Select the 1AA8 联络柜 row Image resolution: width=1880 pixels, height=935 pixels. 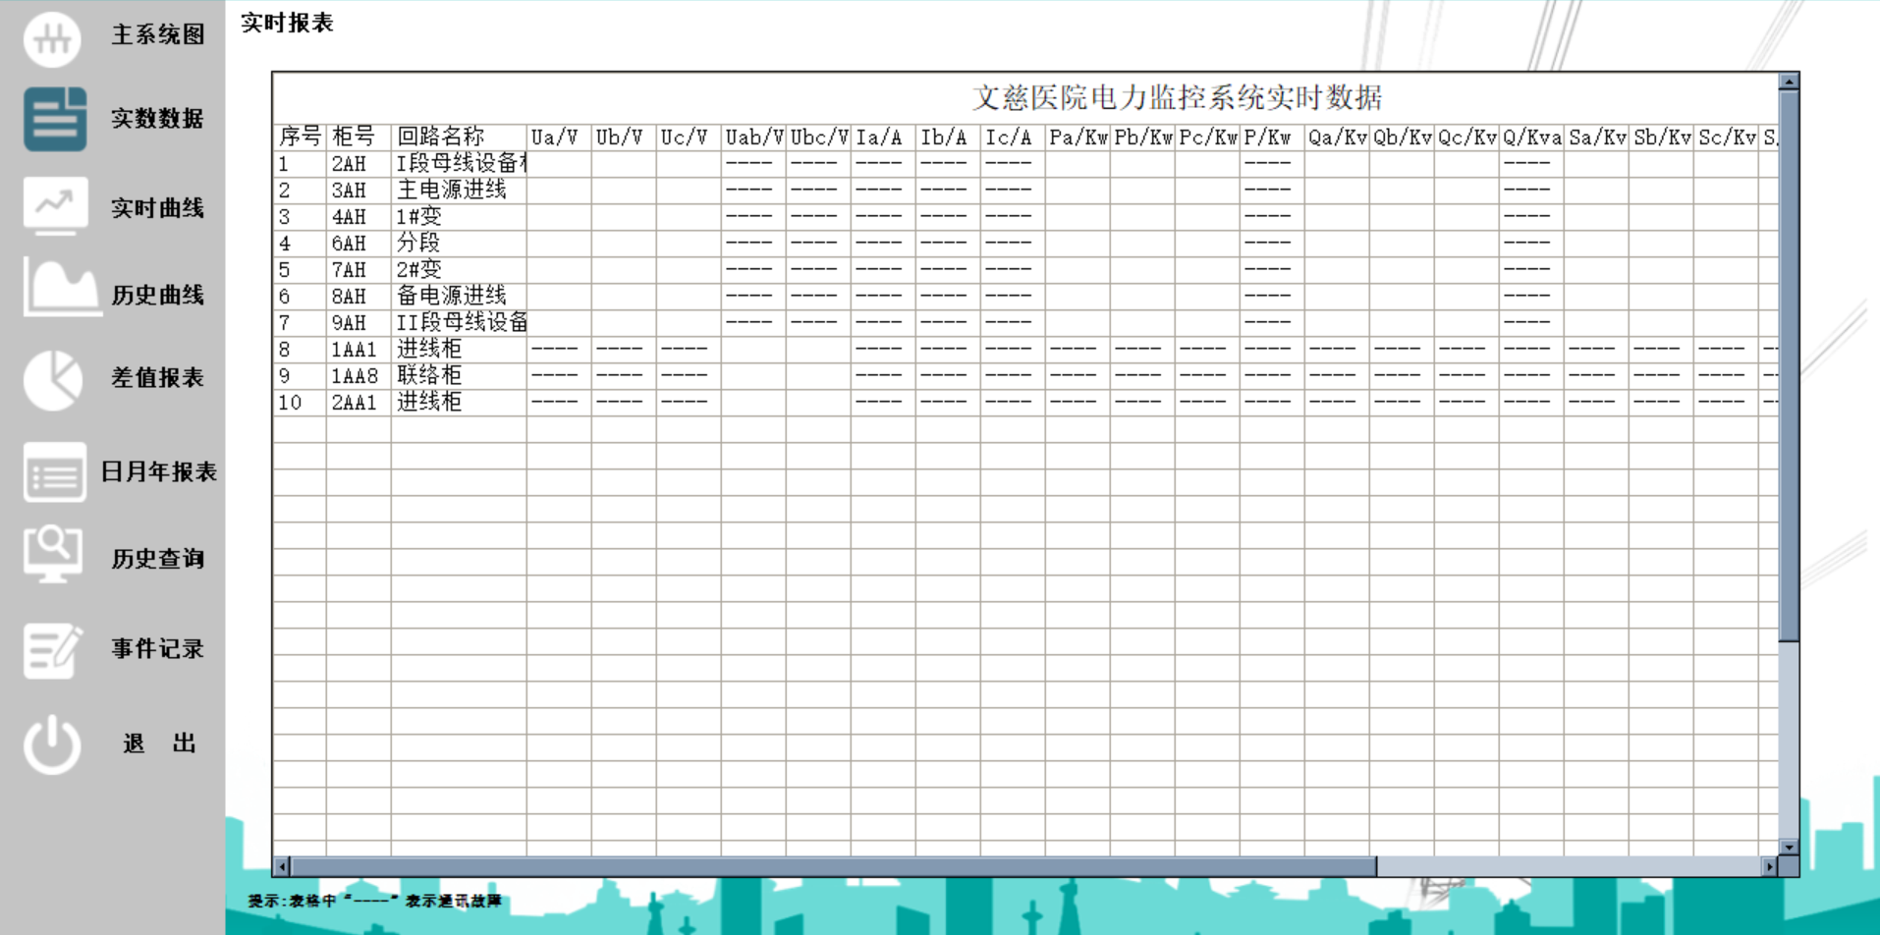coord(428,373)
